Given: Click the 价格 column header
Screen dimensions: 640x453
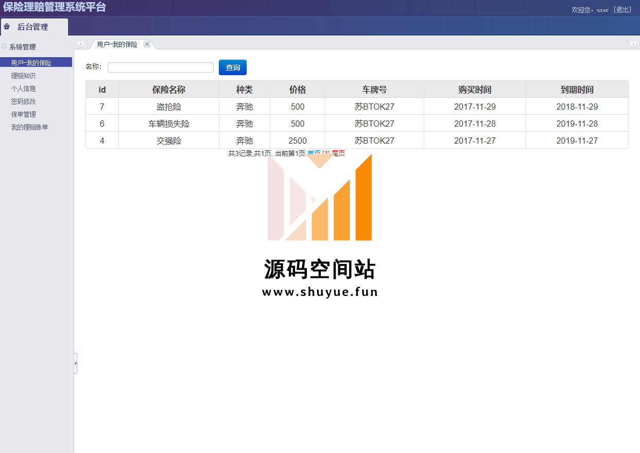Looking at the screenshot, I should [298, 90].
